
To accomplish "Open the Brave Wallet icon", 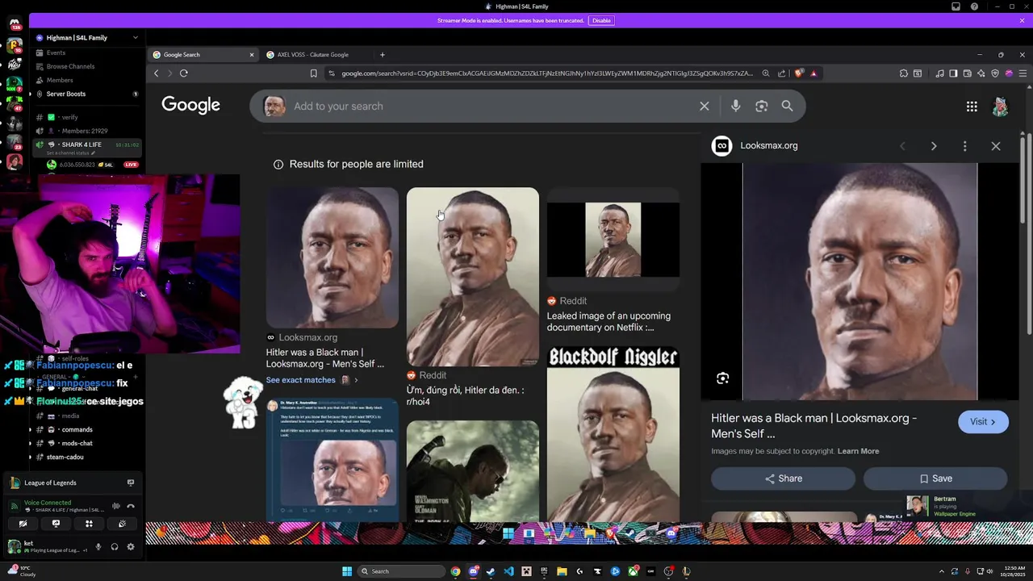I will (967, 73).
